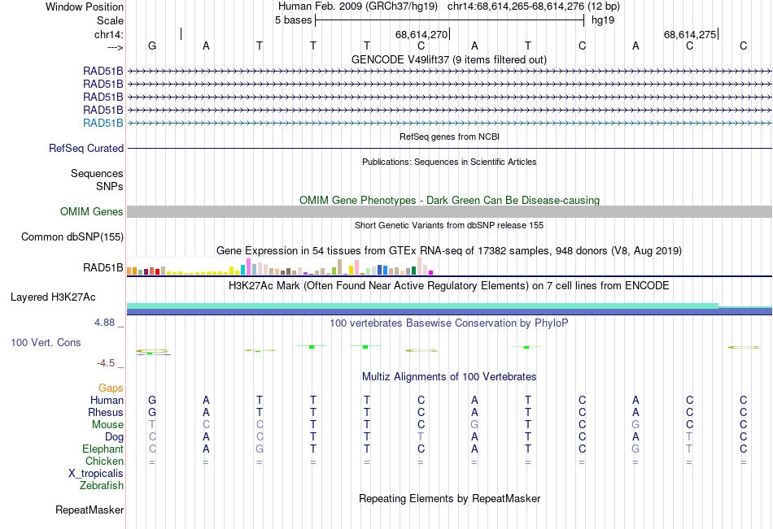
Task: Click the Mouse alignment row label
Action: [107, 424]
